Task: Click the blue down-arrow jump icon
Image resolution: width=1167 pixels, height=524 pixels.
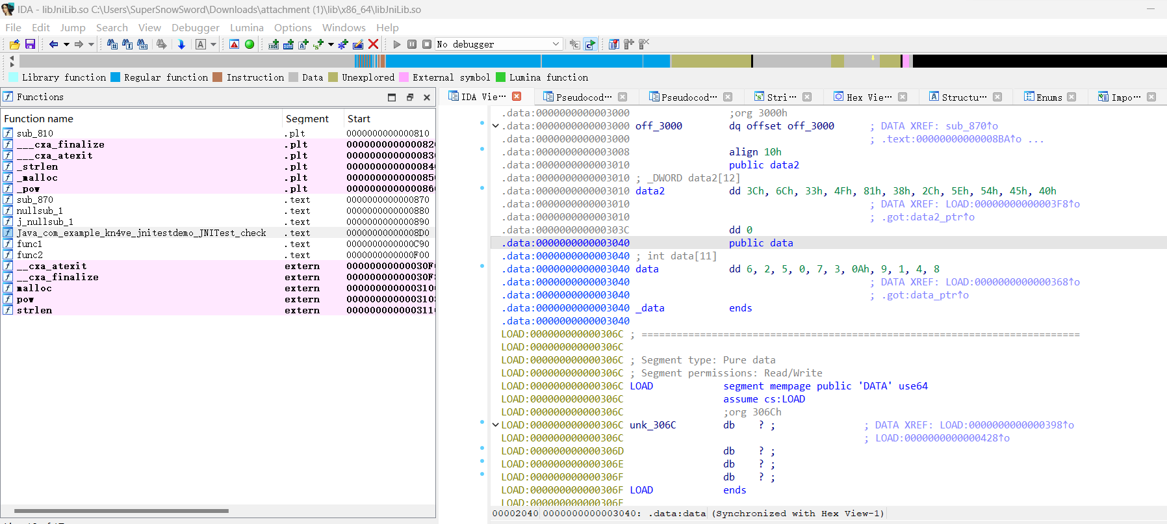Action: click(181, 44)
